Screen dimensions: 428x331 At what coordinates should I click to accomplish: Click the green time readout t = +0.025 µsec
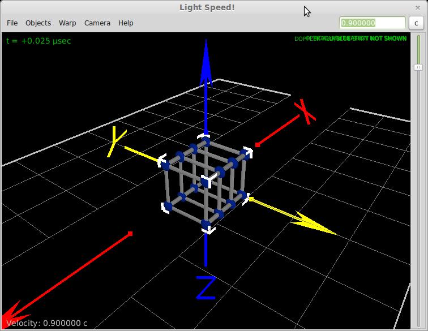38,41
